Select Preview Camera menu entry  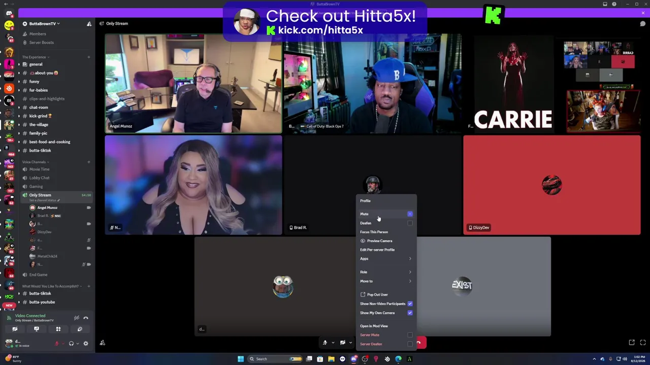tap(386, 241)
